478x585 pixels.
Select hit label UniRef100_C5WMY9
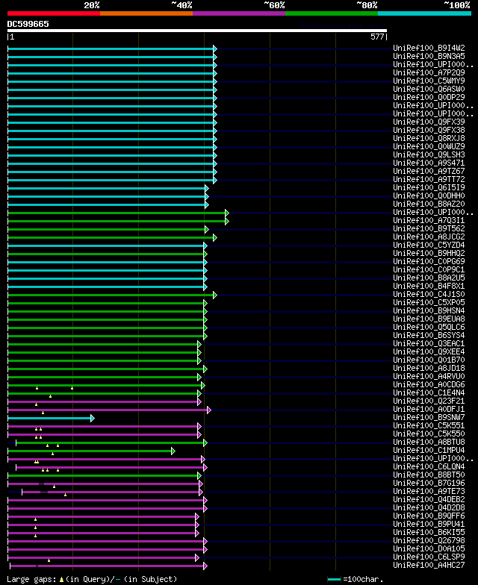[429, 81]
